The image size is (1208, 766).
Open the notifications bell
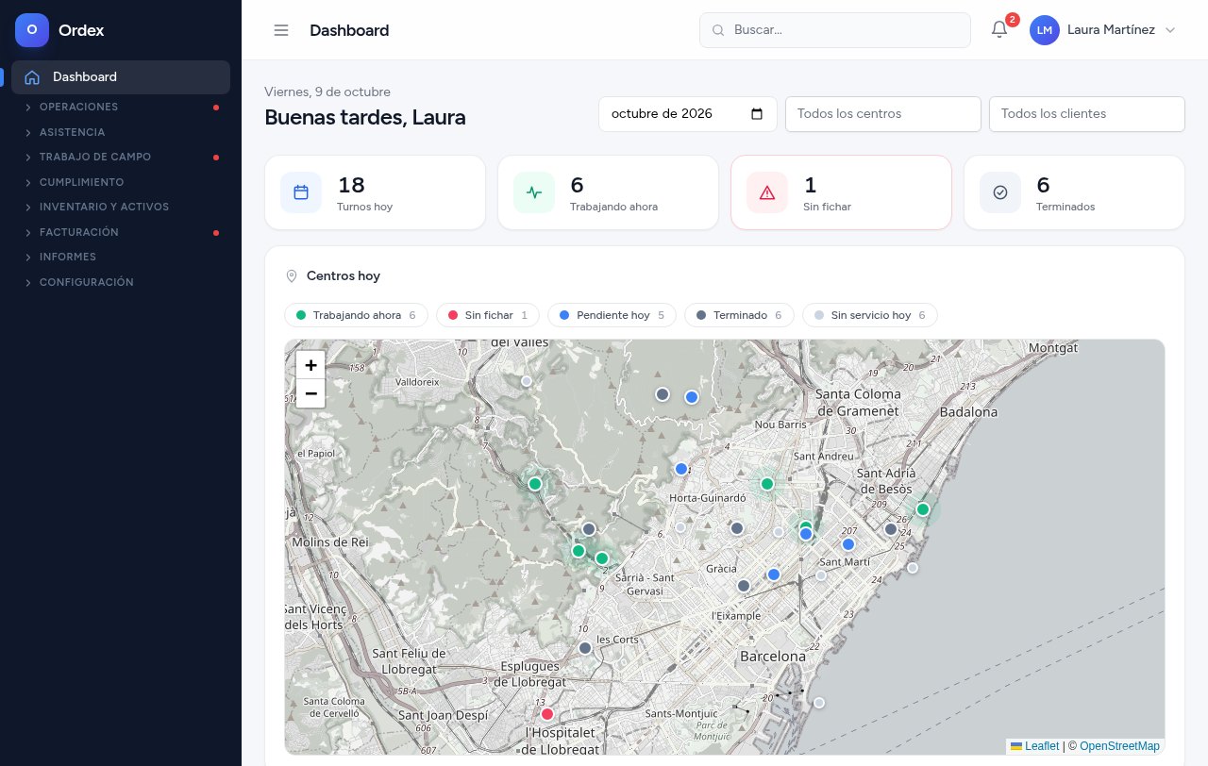coord(999,30)
